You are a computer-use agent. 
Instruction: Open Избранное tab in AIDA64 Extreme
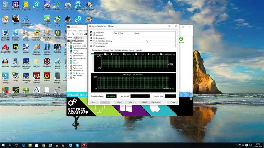(x=78, y=38)
